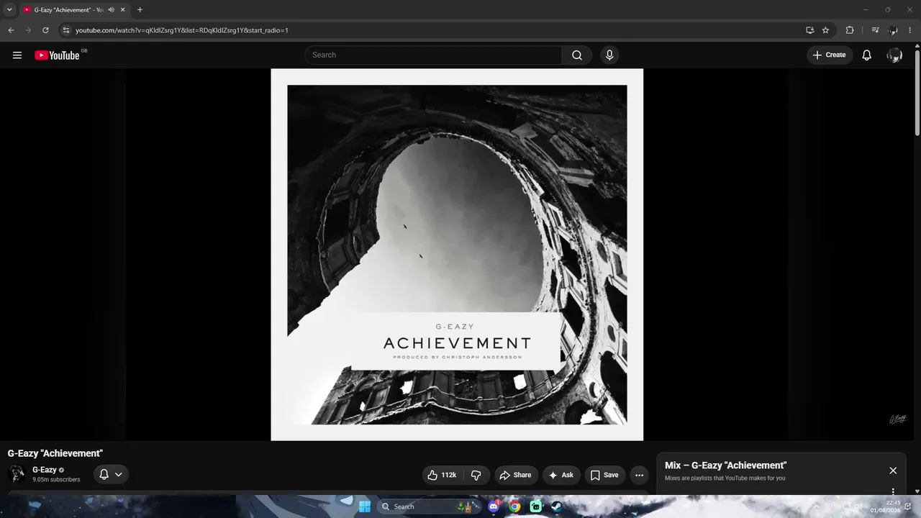Open the green app in taskbar

pos(535,506)
